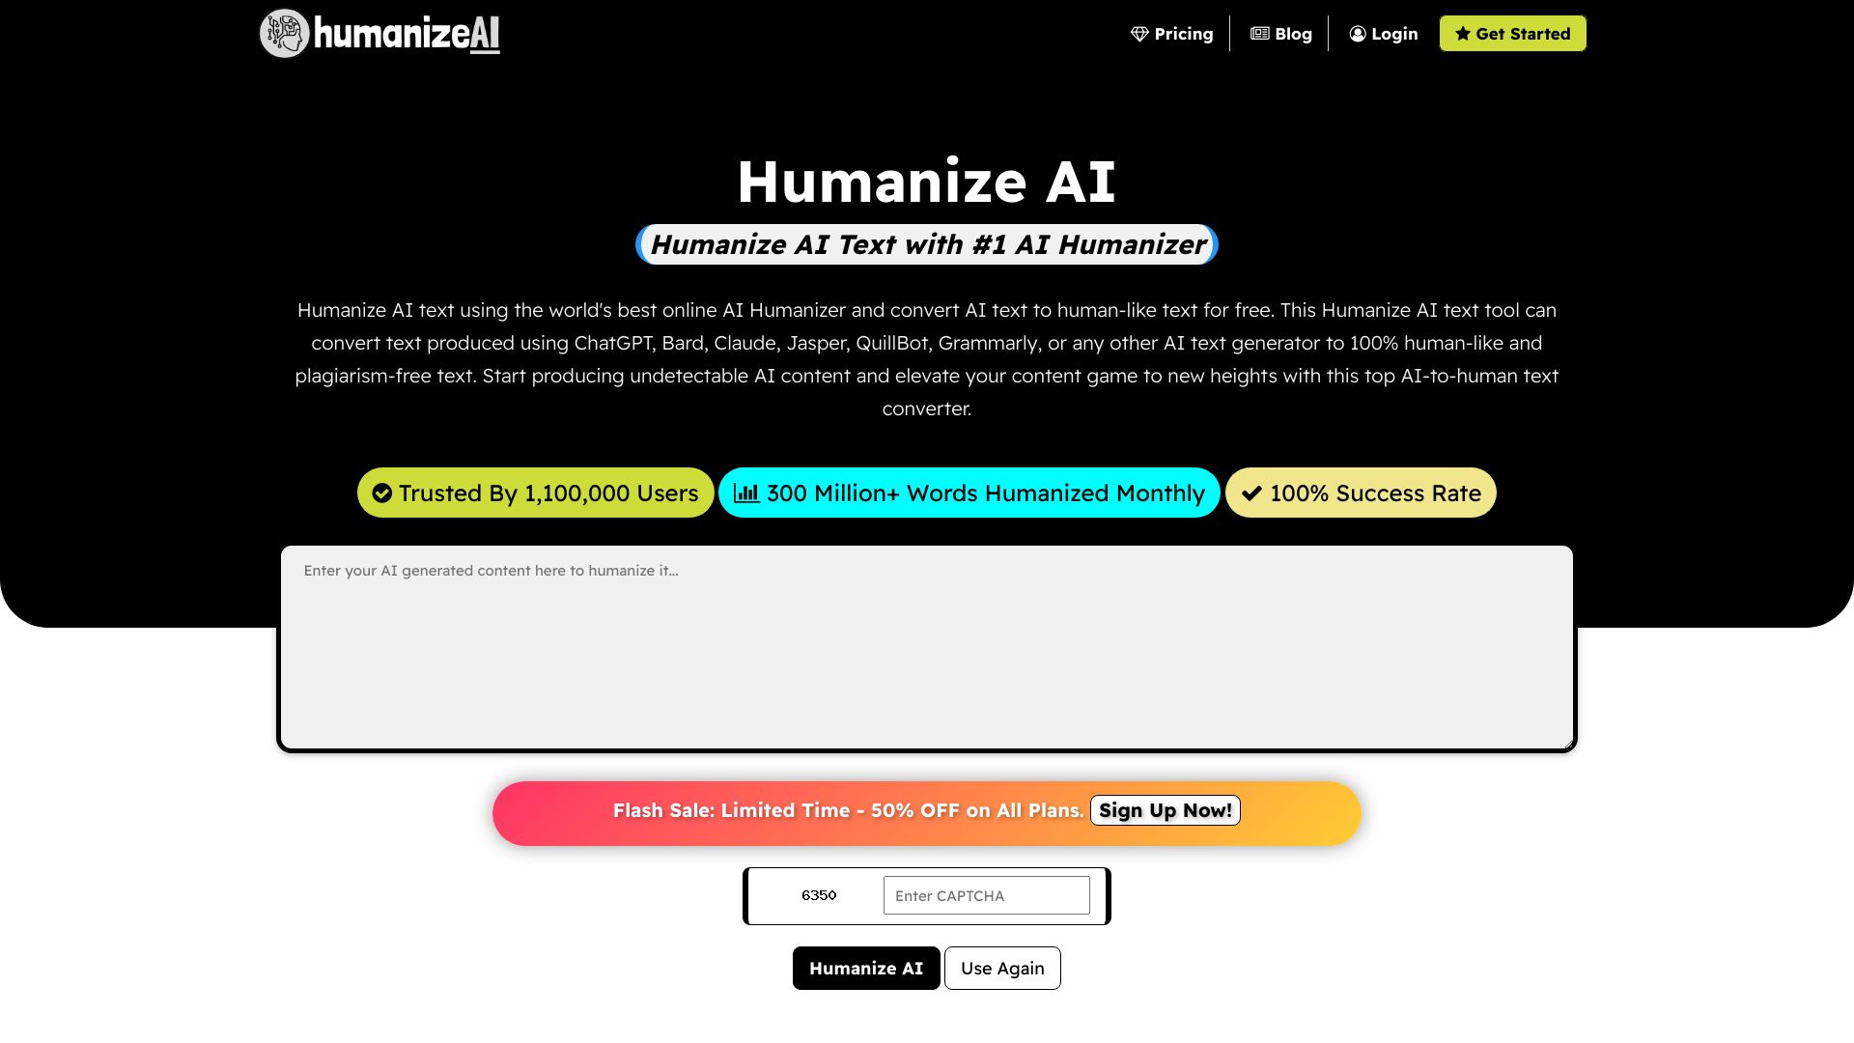Image resolution: width=1854 pixels, height=1043 pixels.
Task: Click the Blog document icon
Action: coord(1259,32)
